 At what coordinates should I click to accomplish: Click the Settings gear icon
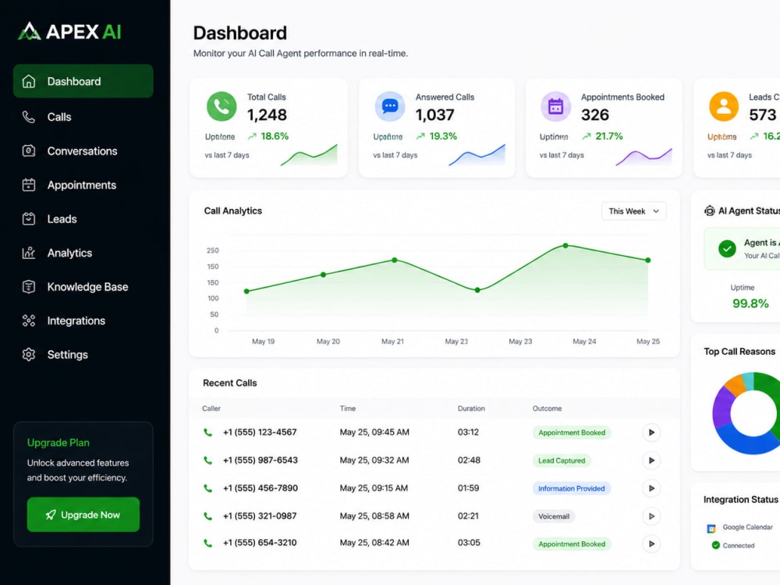pos(29,355)
